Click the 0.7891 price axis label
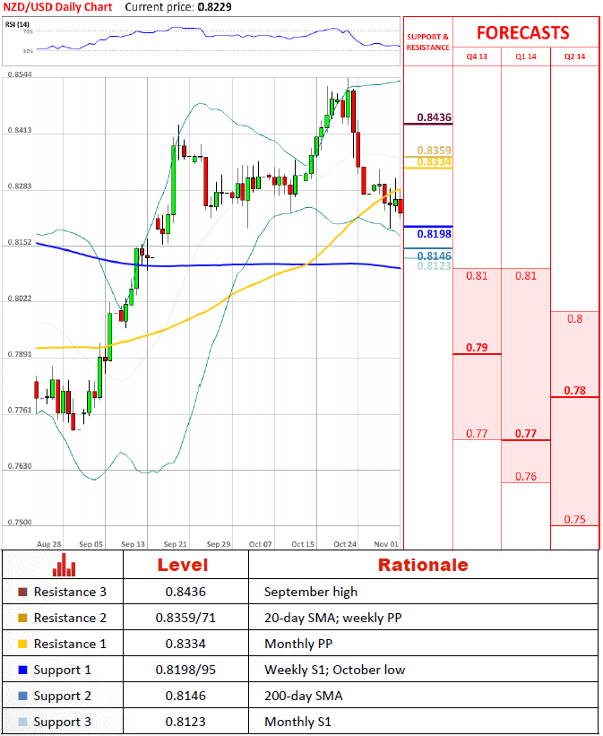 (x=20, y=354)
